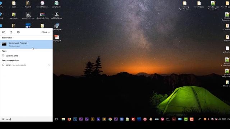Select the Records folder on the desktop

tap(28, 4)
